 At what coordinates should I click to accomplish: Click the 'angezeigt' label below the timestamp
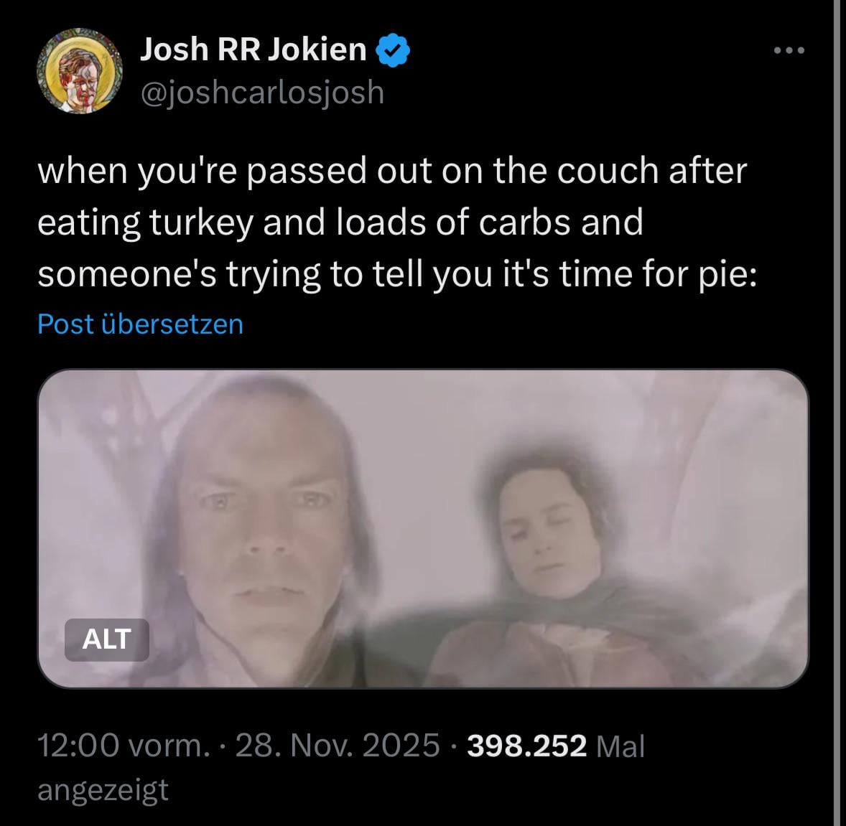103,790
